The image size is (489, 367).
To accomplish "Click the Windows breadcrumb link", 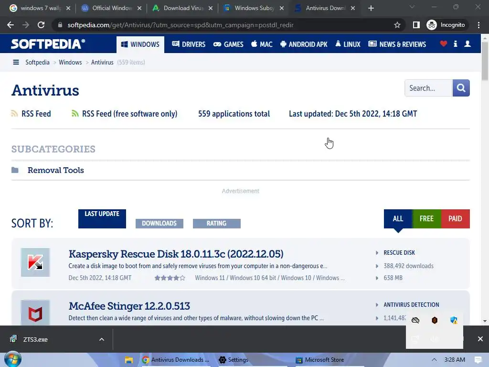I will point(70,63).
